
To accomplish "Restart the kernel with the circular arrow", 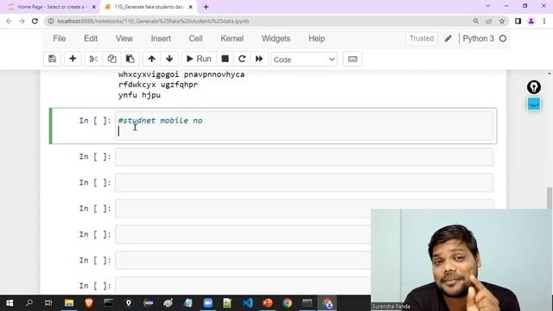I will point(242,59).
